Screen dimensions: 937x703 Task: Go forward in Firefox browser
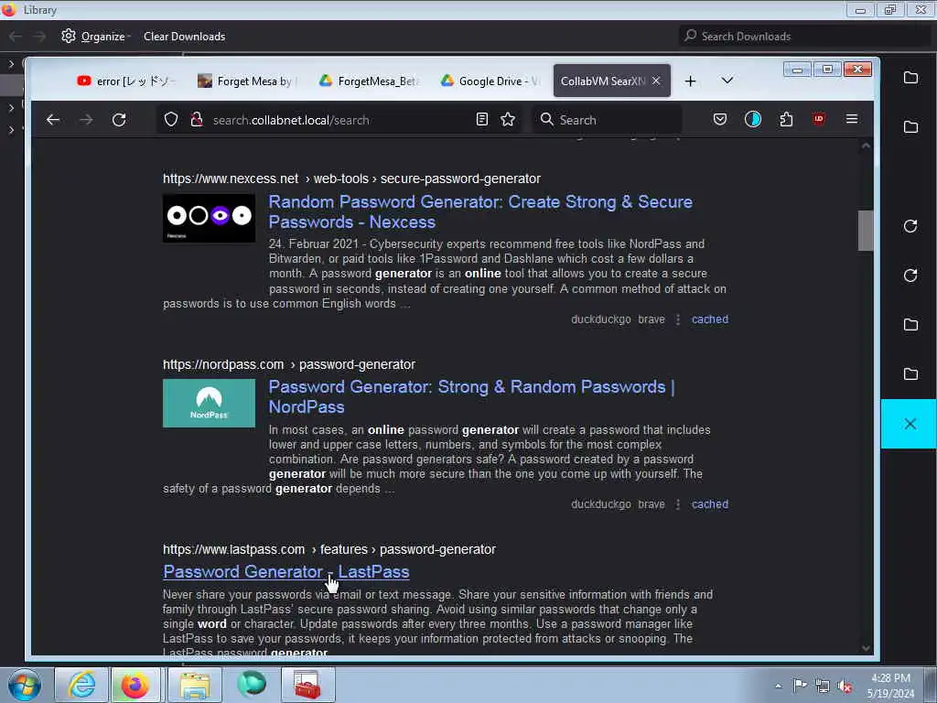pos(86,120)
